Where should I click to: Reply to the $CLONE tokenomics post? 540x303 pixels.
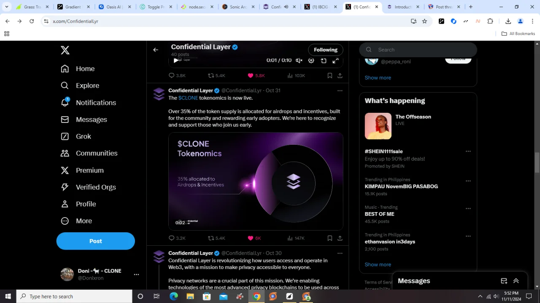[x=177, y=238]
